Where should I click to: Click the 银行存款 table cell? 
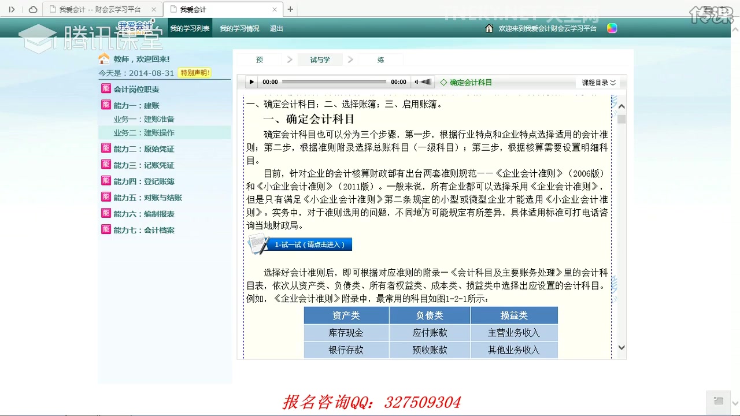coord(346,350)
